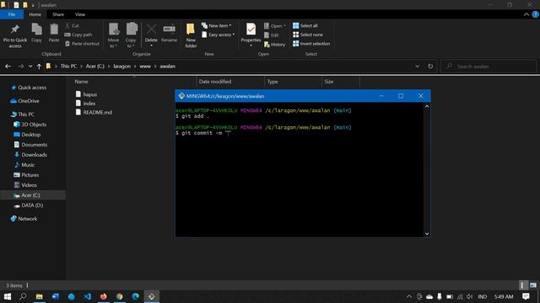Click This PC in address bar

click(x=68, y=66)
